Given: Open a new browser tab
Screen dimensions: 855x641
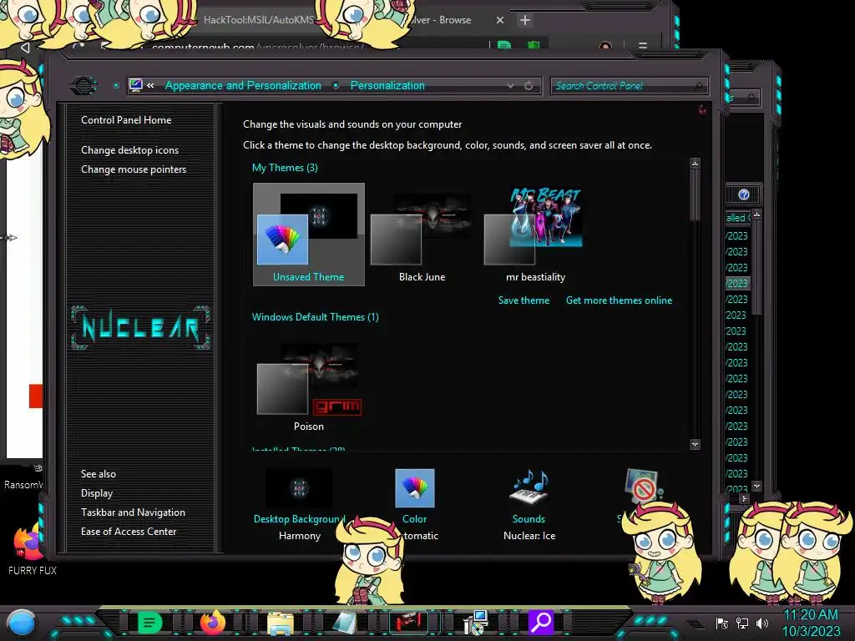Looking at the screenshot, I should [524, 20].
